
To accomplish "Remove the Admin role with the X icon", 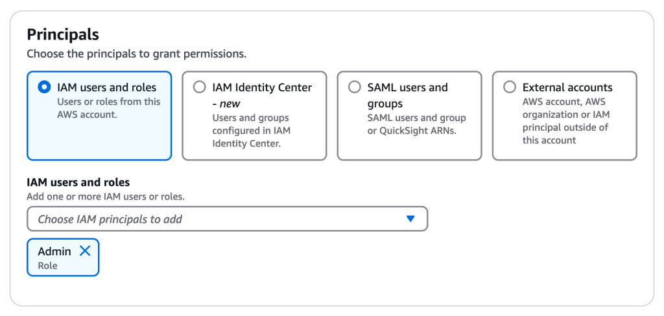I will pos(85,251).
